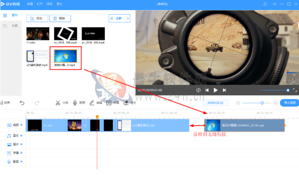Click the 视频 track icon

(9, 125)
